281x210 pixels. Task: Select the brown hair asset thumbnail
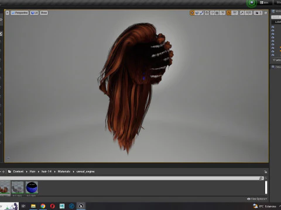coord(5,187)
